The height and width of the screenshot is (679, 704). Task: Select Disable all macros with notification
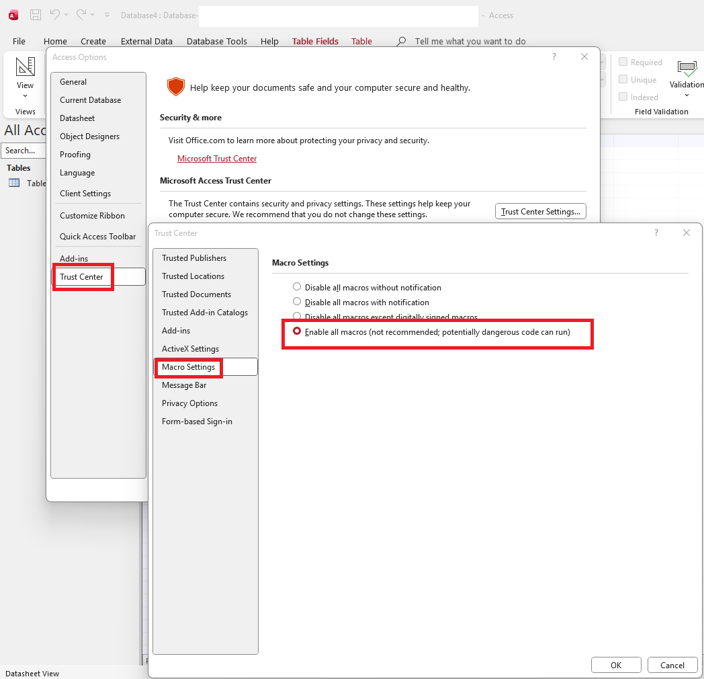pyautogui.click(x=297, y=302)
